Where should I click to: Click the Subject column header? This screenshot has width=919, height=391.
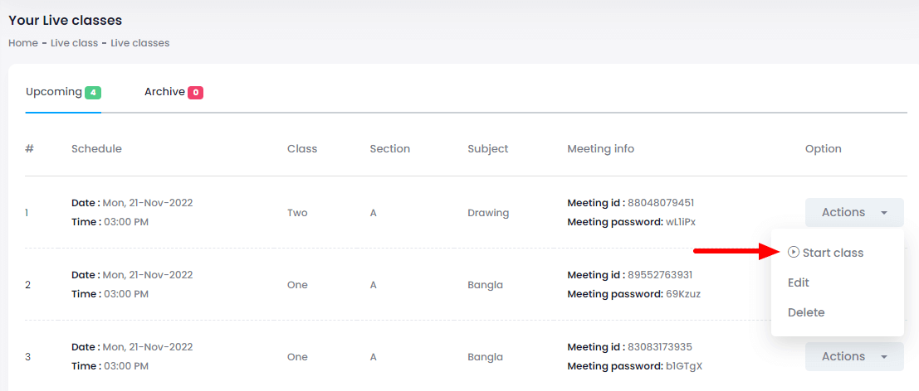pyautogui.click(x=488, y=149)
